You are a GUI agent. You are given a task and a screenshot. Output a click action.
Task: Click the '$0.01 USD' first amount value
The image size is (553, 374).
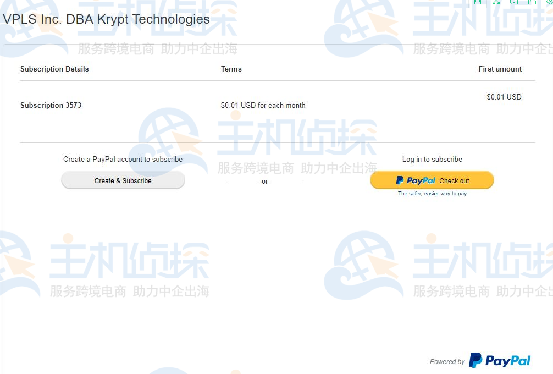tap(504, 97)
